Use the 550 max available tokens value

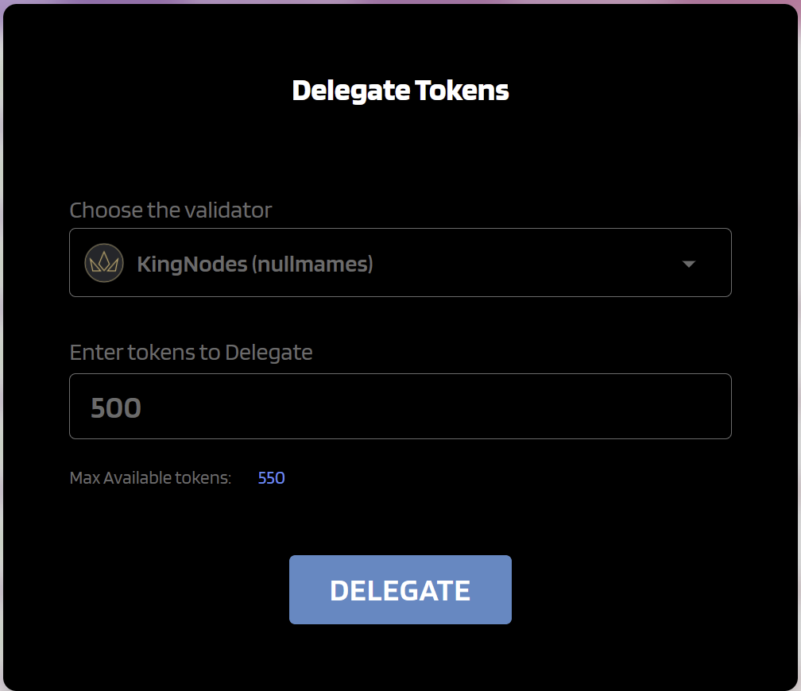[x=271, y=478]
